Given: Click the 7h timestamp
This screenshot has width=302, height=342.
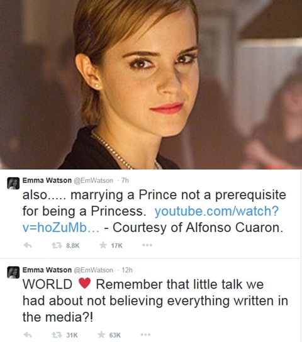Looking at the screenshot, I should point(125,180).
